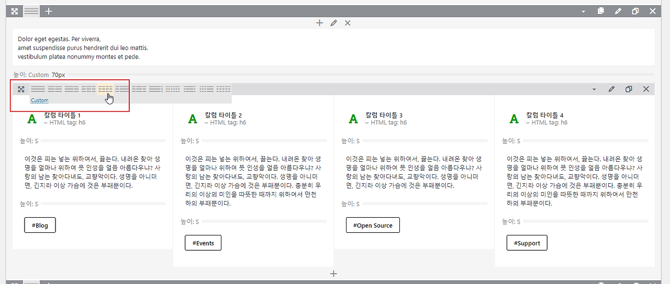Select paragraph text in 칼럼 타이틀 4 column
The height and width of the screenshot is (284, 670).
(575, 181)
